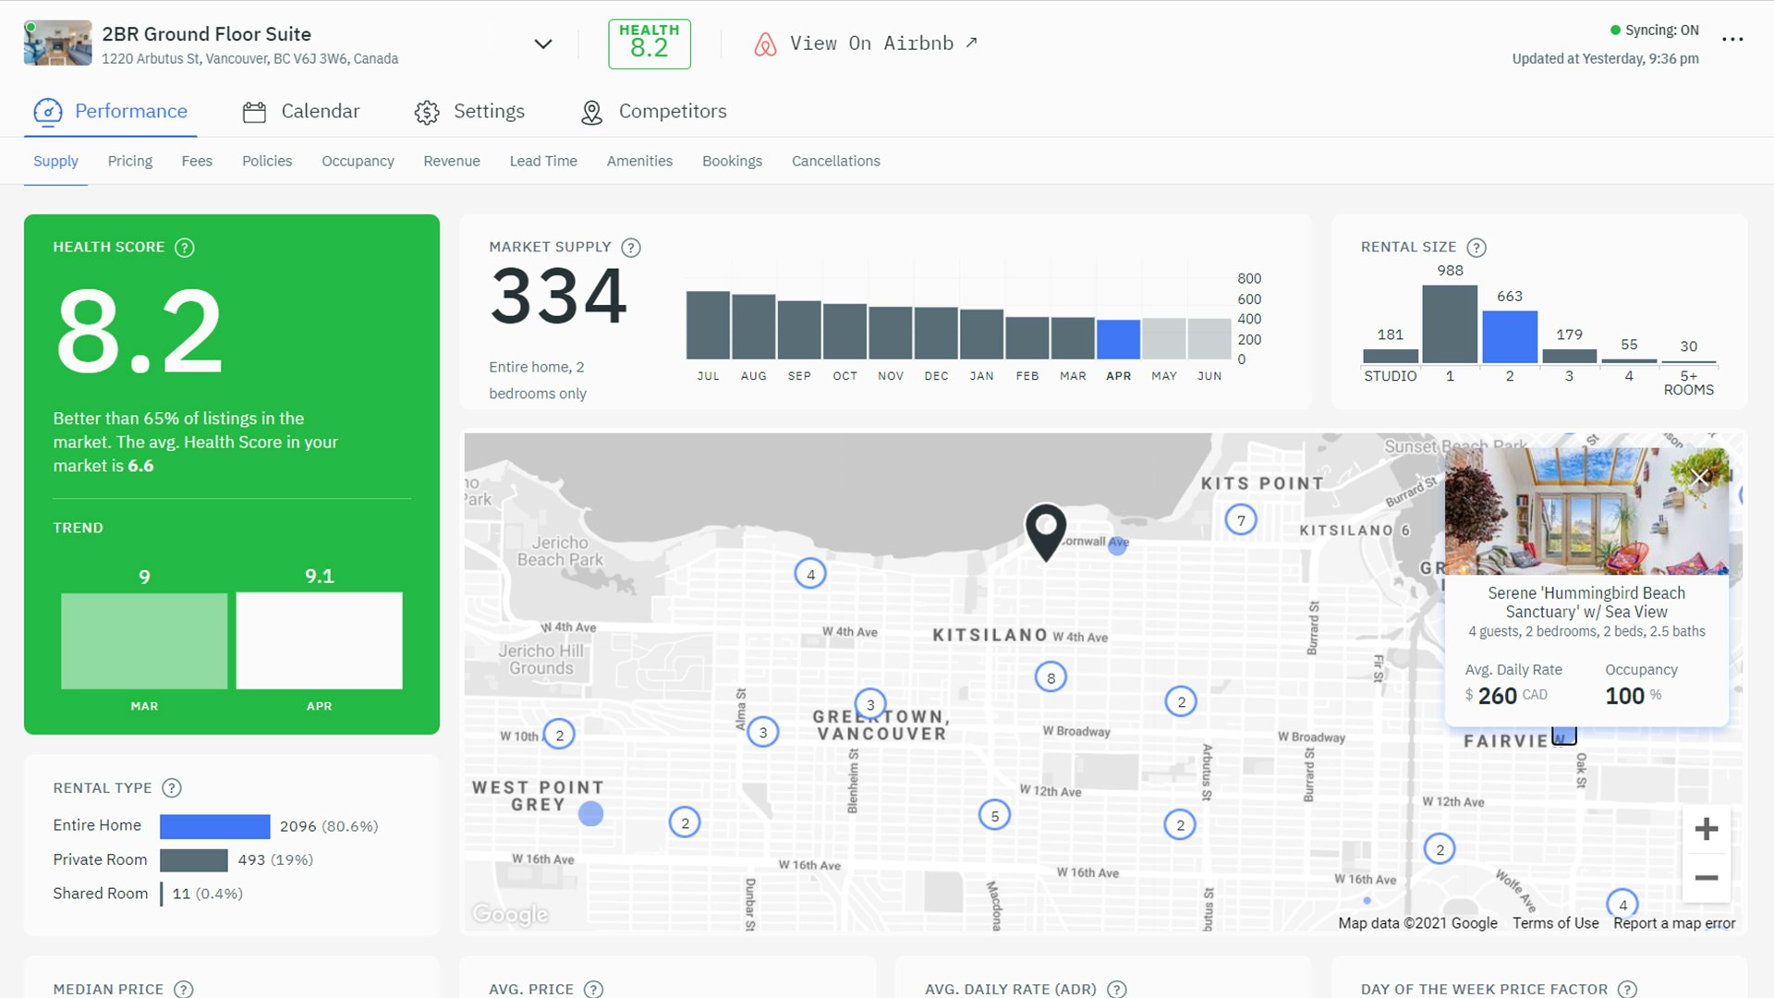This screenshot has height=998, width=1774.
Task: Zoom in the map with plus button
Action: [x=1706, y=829]
